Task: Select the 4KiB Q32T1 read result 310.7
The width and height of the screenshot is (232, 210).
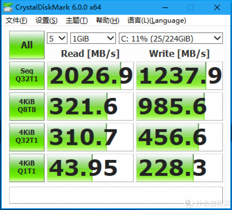Action: [90, 137]
